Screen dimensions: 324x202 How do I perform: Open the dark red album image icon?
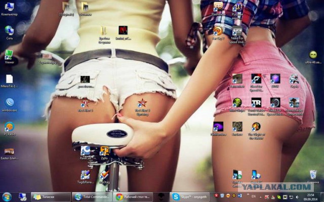tap(123, 33)
